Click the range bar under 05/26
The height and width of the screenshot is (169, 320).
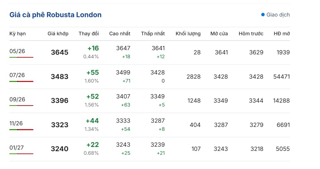(x=21, y=57)
